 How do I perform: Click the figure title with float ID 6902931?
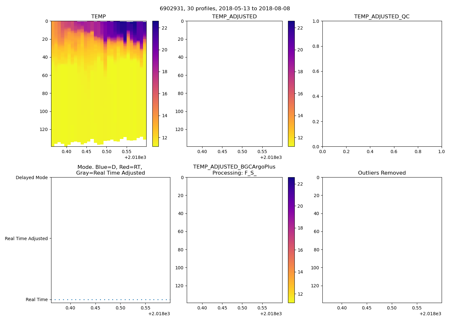click(x=225, y=9)
